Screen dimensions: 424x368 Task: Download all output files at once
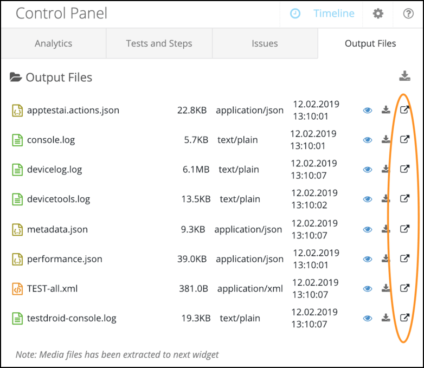click(404, 76)
